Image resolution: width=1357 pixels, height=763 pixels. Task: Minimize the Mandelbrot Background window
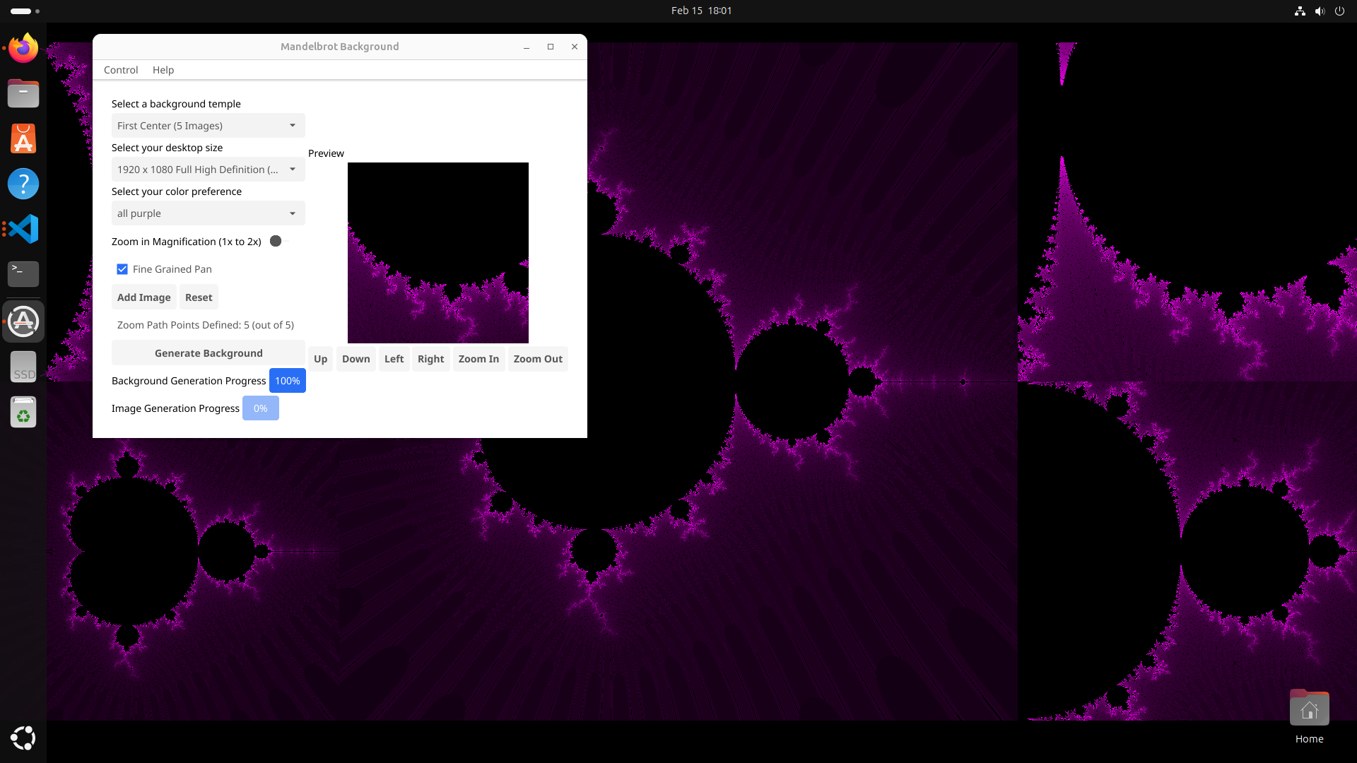(527, 47)
